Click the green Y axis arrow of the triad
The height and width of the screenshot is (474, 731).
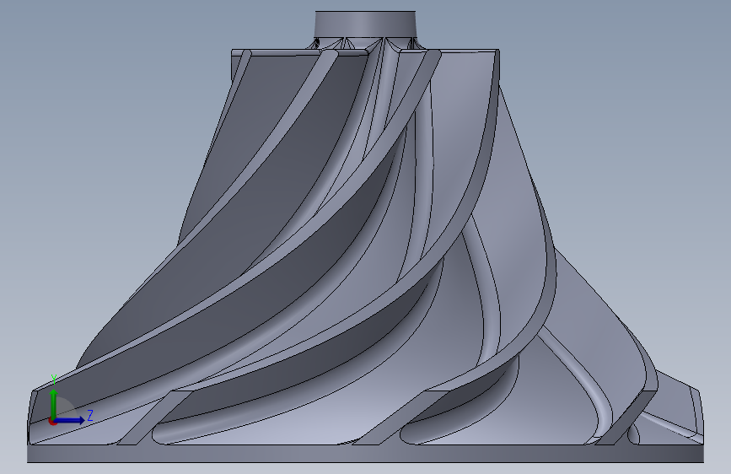(x=54, y=403)
